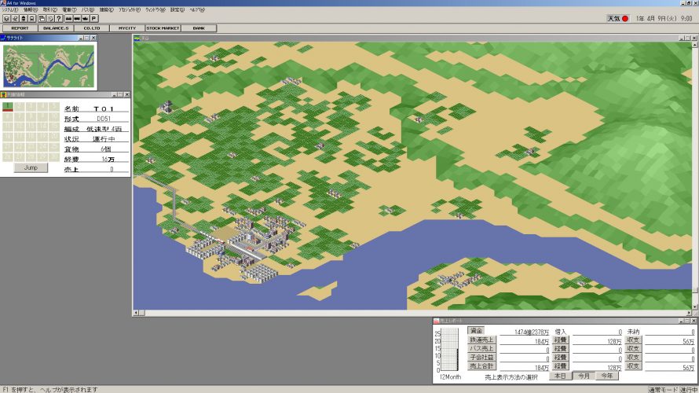Click the question mark help toolbar icon
699x393 pixels.
[59, 18]
